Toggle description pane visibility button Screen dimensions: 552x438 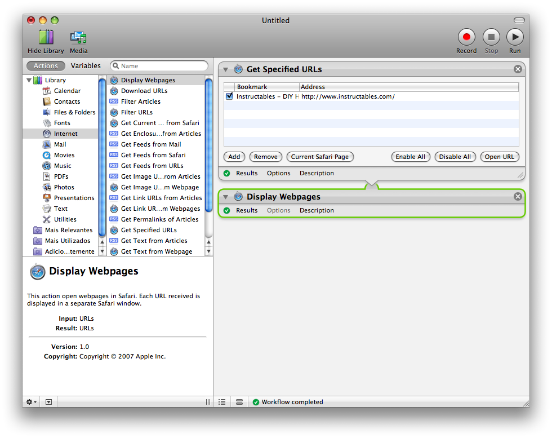[48, 402]
